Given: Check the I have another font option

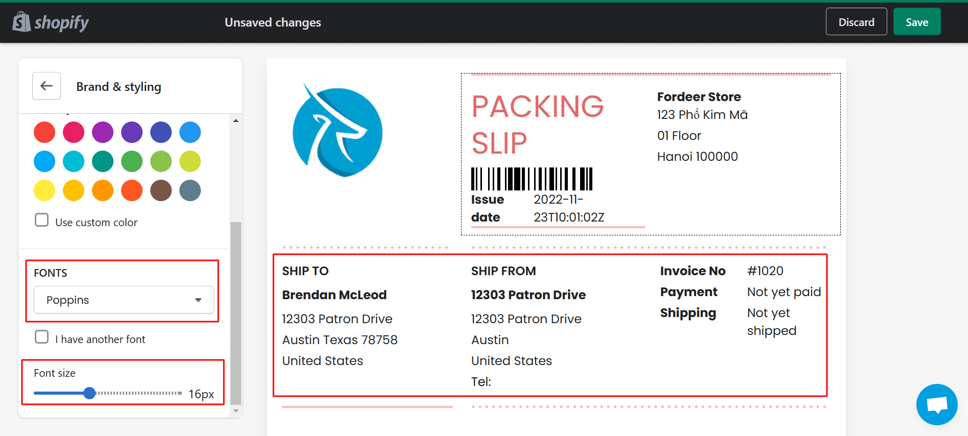Looking at the screenshot, I should (42, 337).
